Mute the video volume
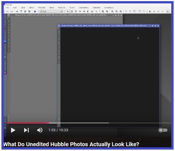This screenshot has height=151, width=175. [x=40, y=130]
